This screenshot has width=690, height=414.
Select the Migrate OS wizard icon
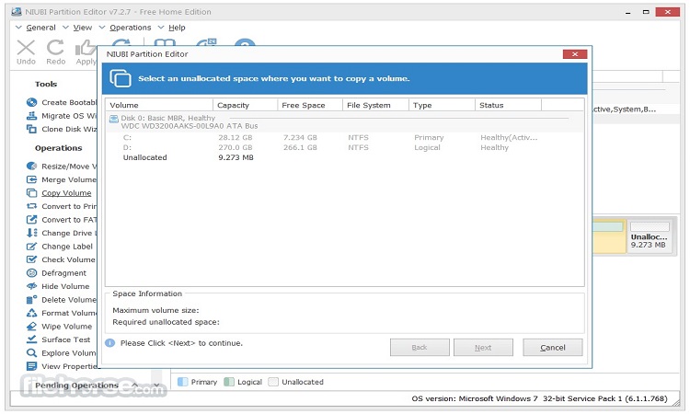pyautogui.click(x=31, y=116)
